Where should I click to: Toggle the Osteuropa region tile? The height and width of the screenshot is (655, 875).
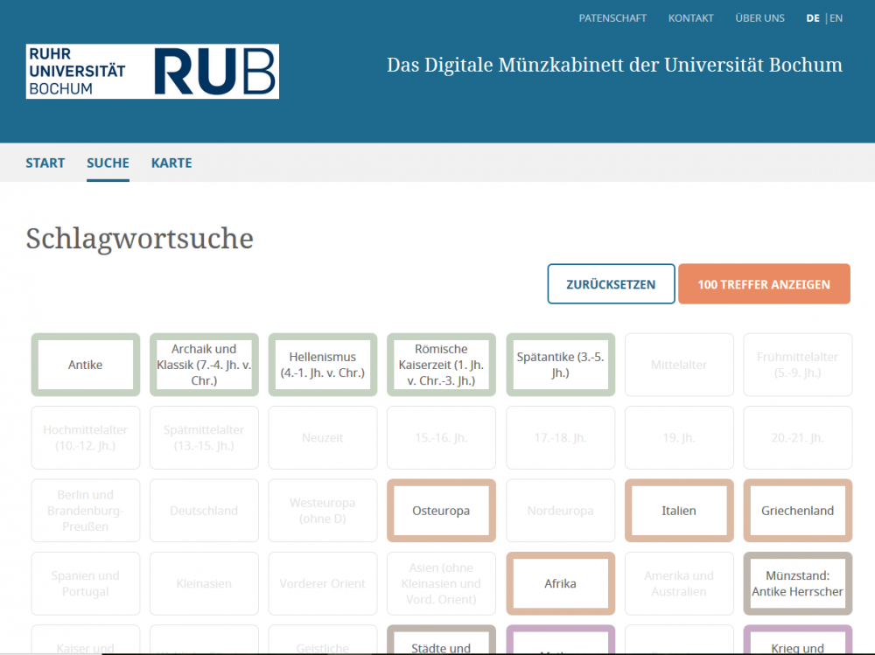[441, 511]
